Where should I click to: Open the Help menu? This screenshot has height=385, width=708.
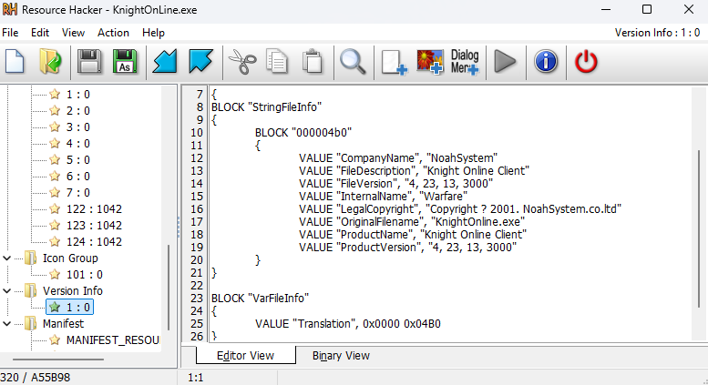point(153,33)
